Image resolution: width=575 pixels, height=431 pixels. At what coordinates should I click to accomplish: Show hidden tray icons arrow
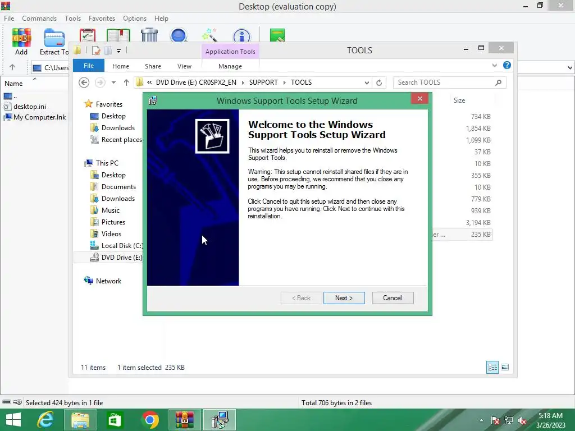coord(481,421)
